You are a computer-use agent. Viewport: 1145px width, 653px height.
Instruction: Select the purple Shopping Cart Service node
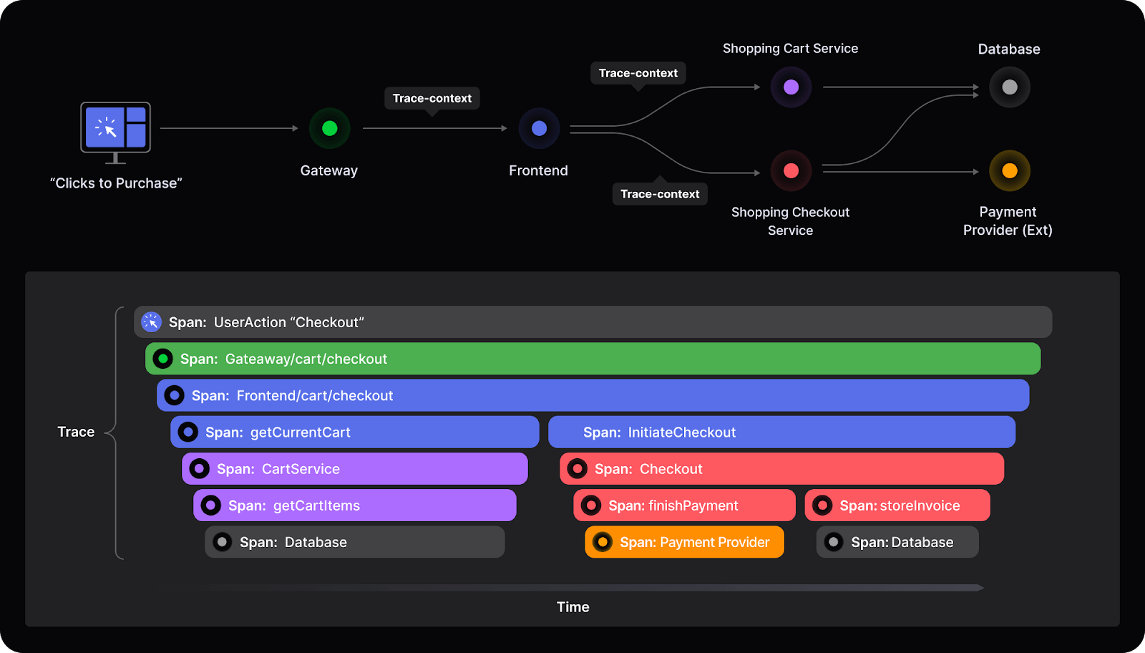click(x=790, y=87)
